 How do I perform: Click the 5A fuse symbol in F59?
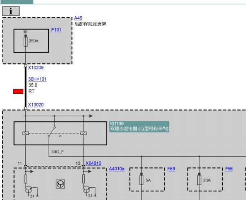141,180
